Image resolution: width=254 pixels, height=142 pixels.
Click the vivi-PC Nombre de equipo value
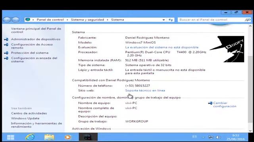click(131, 103)
